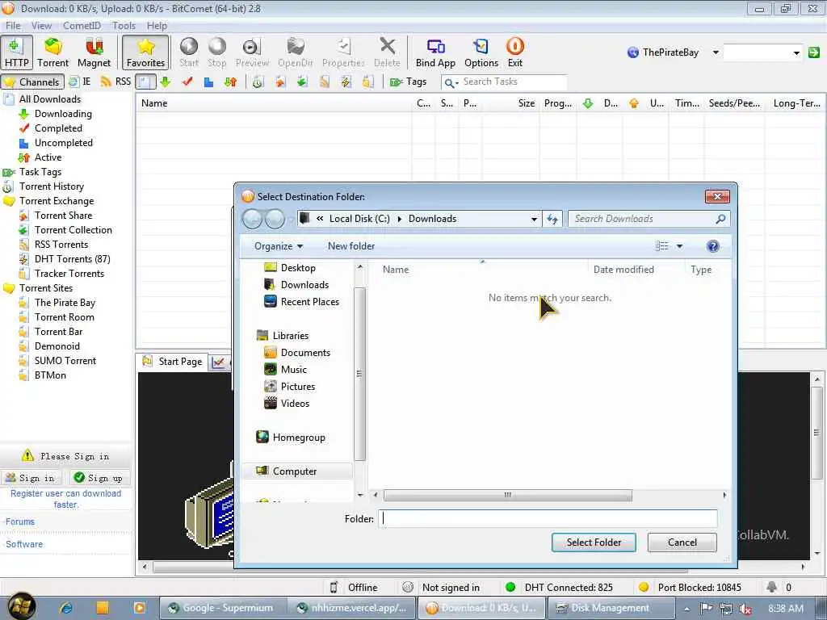Click the Properties toolbar icon
This screenshot has height=620, width=827.
pos(343,52)
